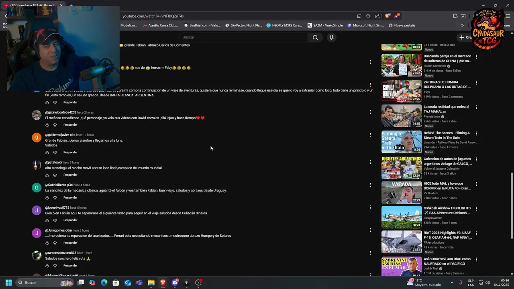Click the tab search icon beside the extensions icon
Viewport: 514px width, 289px height.
coord(463,16)
